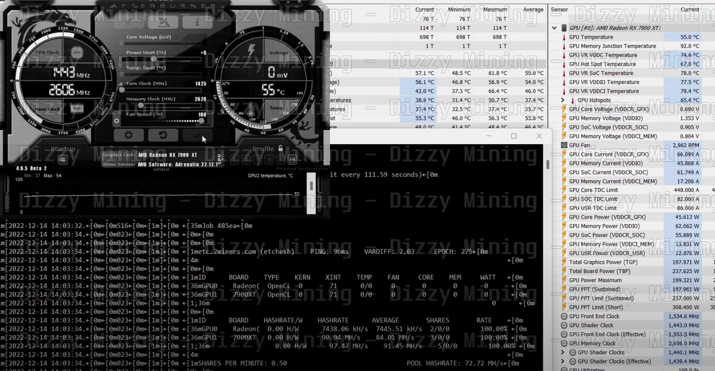Click Current column header in right HWiNFO panel
The image size is (715, 371).
tap(689, 10)
